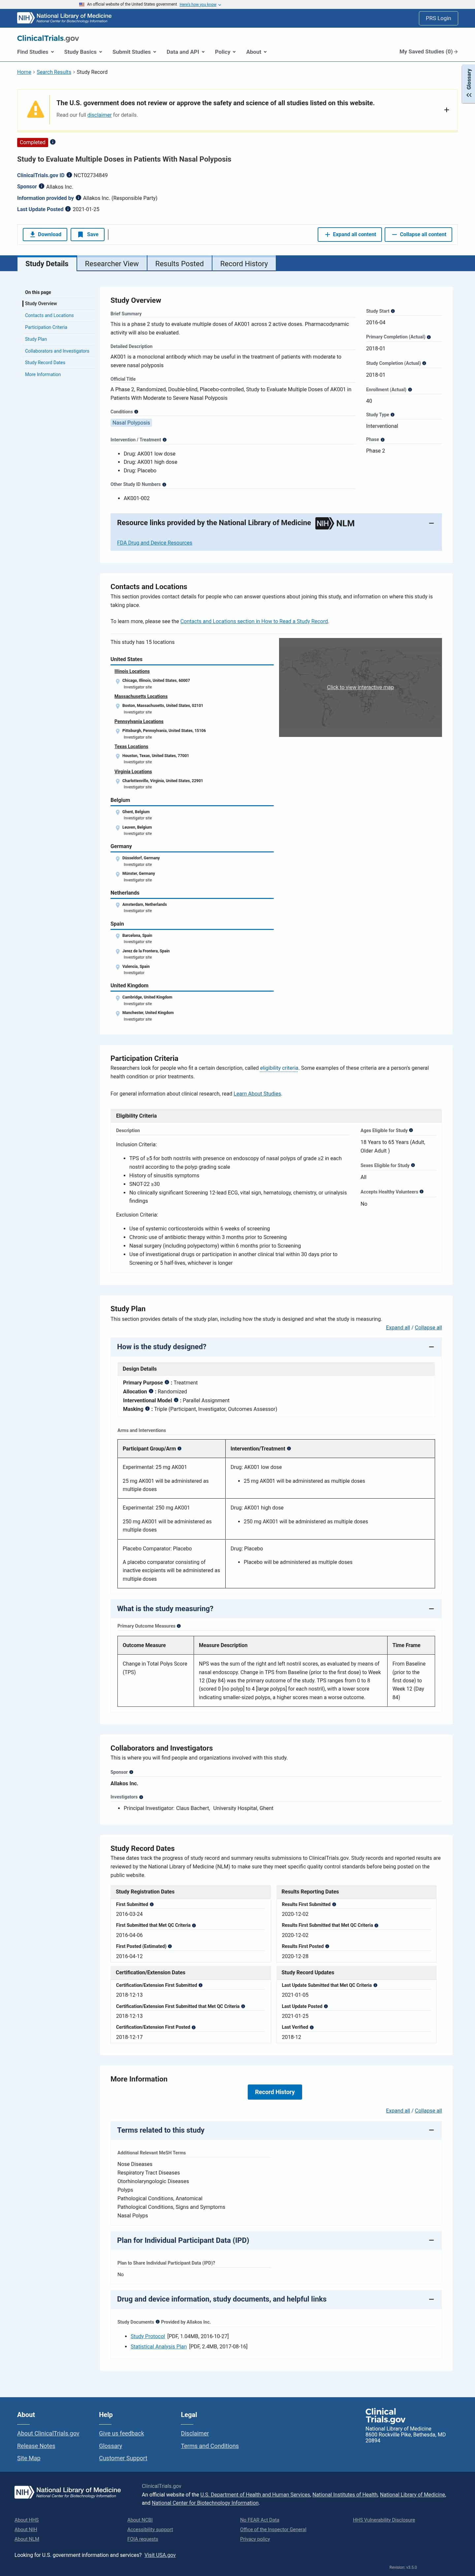Collapse the 'How is the study designed?' section

click(x=431, y=1347)
